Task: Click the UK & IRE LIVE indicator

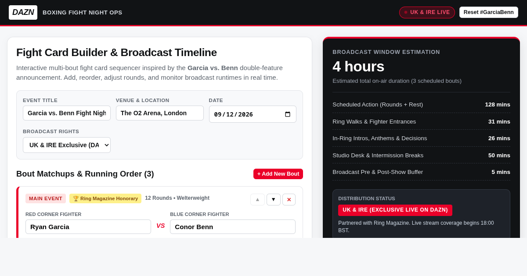Action: [x=427, y=12]
